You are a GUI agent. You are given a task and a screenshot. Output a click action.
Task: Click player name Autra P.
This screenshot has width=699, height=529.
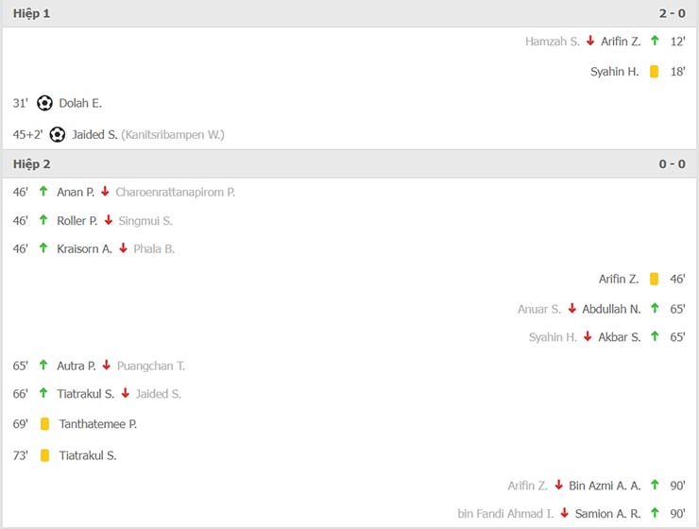point(77,366)
